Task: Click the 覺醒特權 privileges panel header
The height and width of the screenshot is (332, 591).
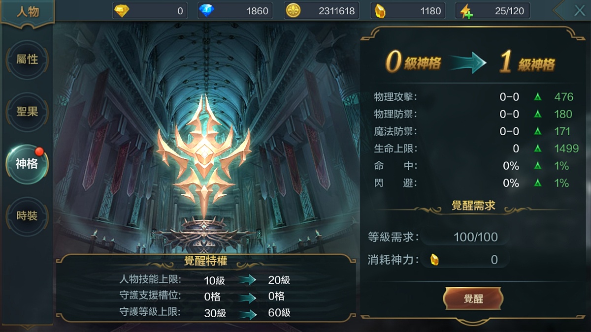Action: tap(205, 261)
